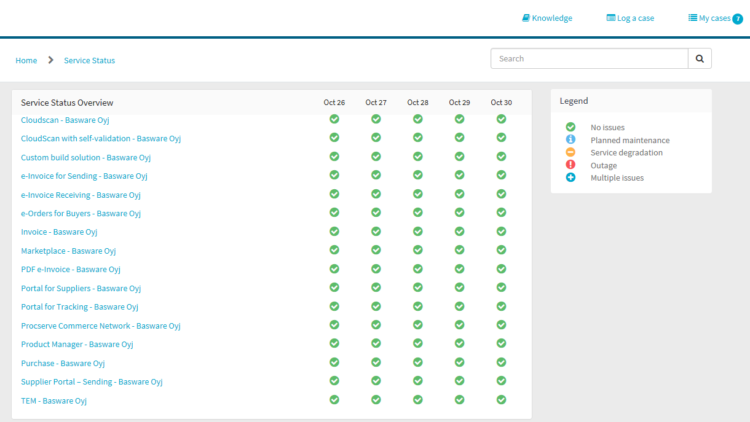Open Purchase - Basware Oyj service

[63, 363]
